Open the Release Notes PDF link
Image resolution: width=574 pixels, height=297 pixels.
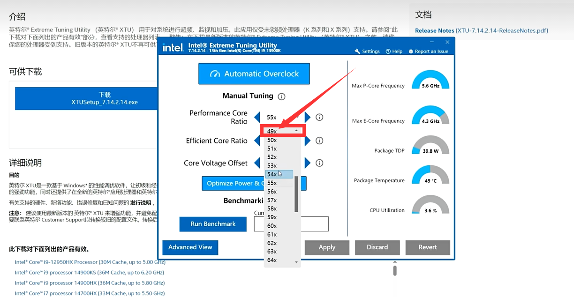click(x=481, y=30)
